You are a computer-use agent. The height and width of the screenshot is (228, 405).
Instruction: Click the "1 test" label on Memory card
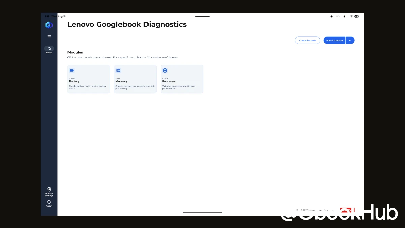tap(118, 78)
